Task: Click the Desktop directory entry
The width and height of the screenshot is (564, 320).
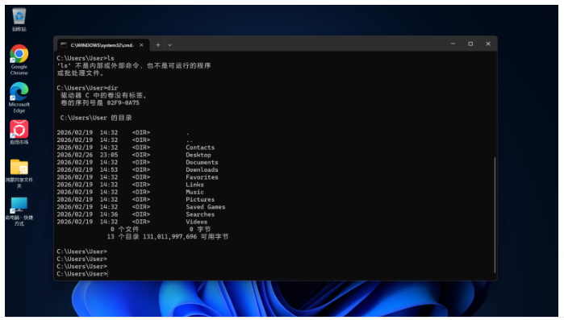Action: point(198,155)
